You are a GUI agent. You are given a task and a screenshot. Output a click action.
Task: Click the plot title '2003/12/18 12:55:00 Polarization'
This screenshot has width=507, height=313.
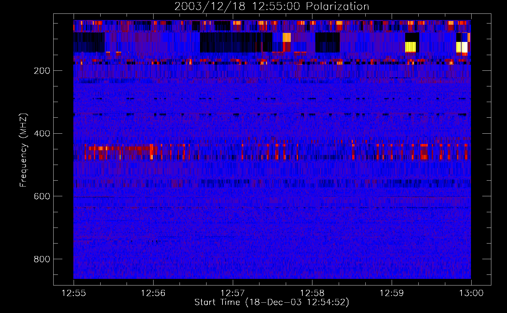click(x=272, y=6)
